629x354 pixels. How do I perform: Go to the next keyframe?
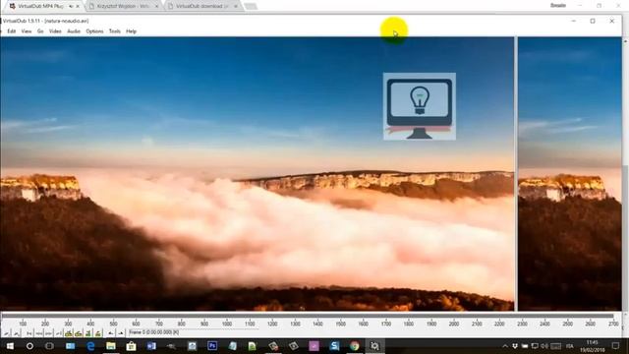tap(79, 333)
